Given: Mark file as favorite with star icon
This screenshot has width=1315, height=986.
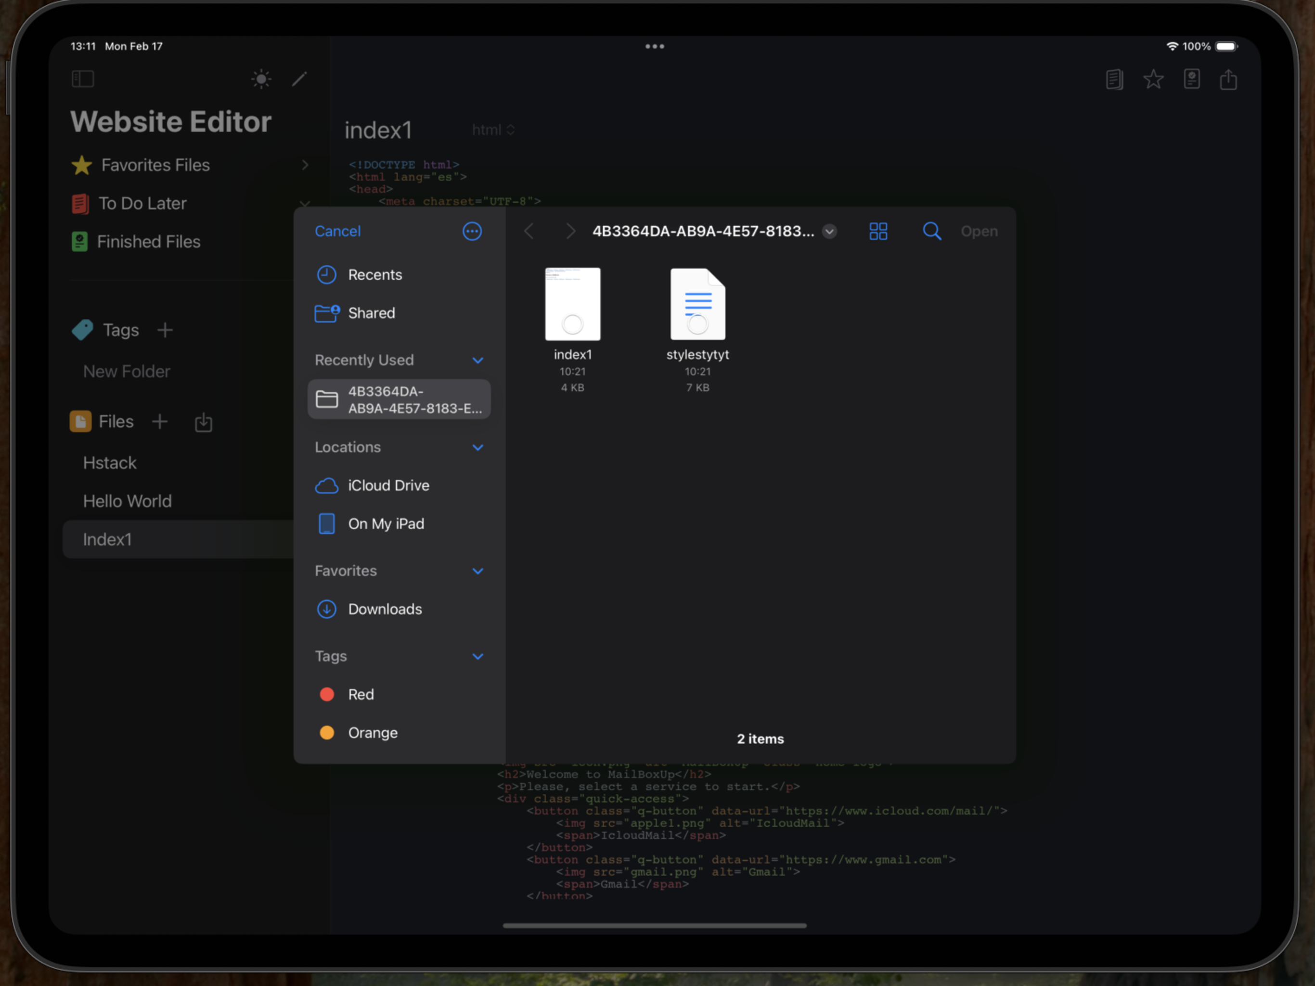Looking at the screenshot, I should [x=1153, y=79].
